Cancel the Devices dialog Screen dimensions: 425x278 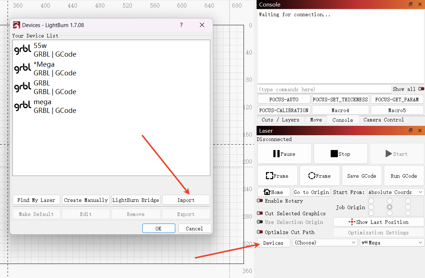point(194,229)
